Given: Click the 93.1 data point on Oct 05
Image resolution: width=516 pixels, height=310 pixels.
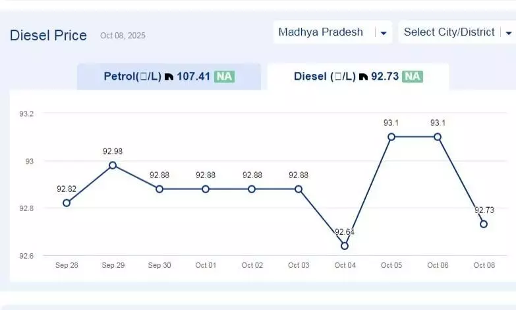Looking at the screenshot, I should point(391,137).
